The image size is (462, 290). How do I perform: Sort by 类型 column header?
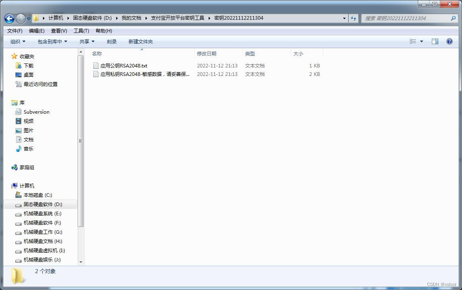250,53
